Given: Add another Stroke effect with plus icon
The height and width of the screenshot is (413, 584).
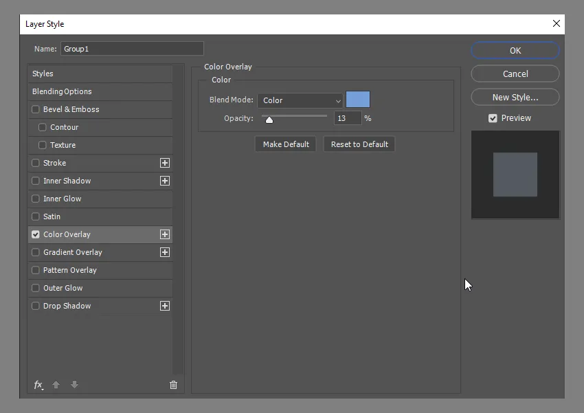Looking at the screenshot, I should (165, 163).
